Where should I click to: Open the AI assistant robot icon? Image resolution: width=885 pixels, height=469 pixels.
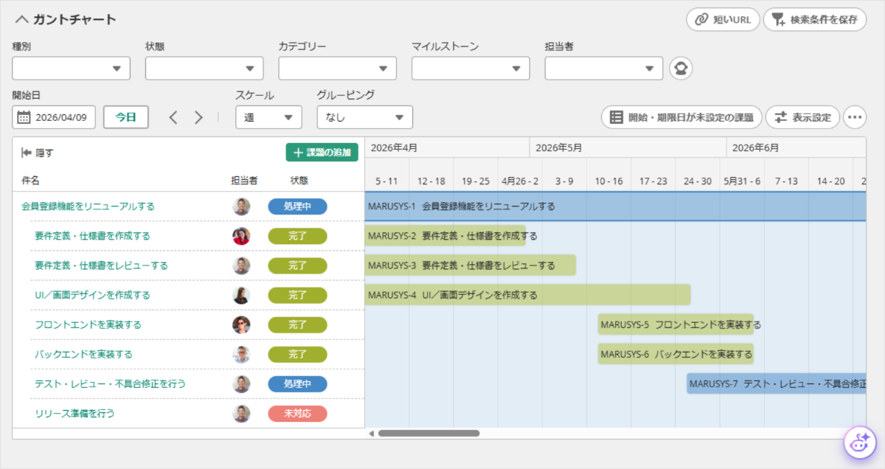coord(859,442)
